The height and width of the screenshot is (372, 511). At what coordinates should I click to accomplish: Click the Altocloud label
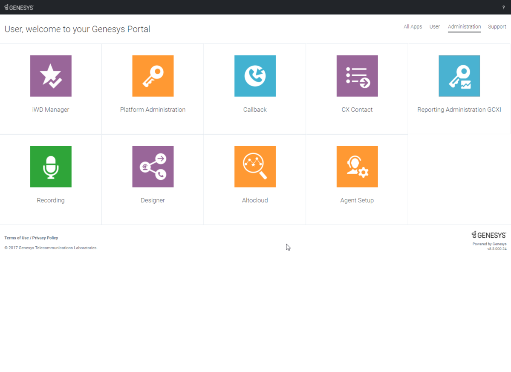(255, 200)
